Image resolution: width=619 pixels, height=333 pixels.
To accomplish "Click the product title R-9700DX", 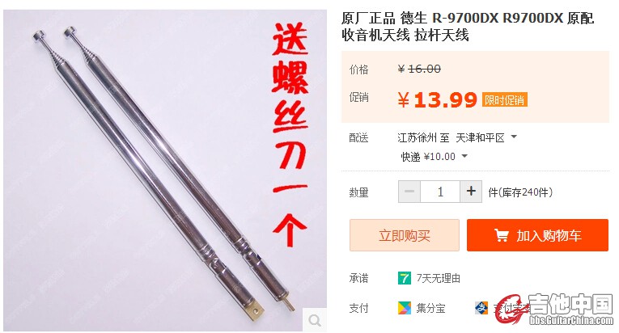I will (468, 27).
